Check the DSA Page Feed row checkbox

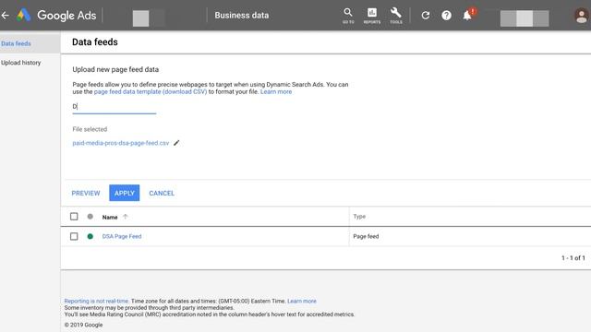[x=74, y=236]
